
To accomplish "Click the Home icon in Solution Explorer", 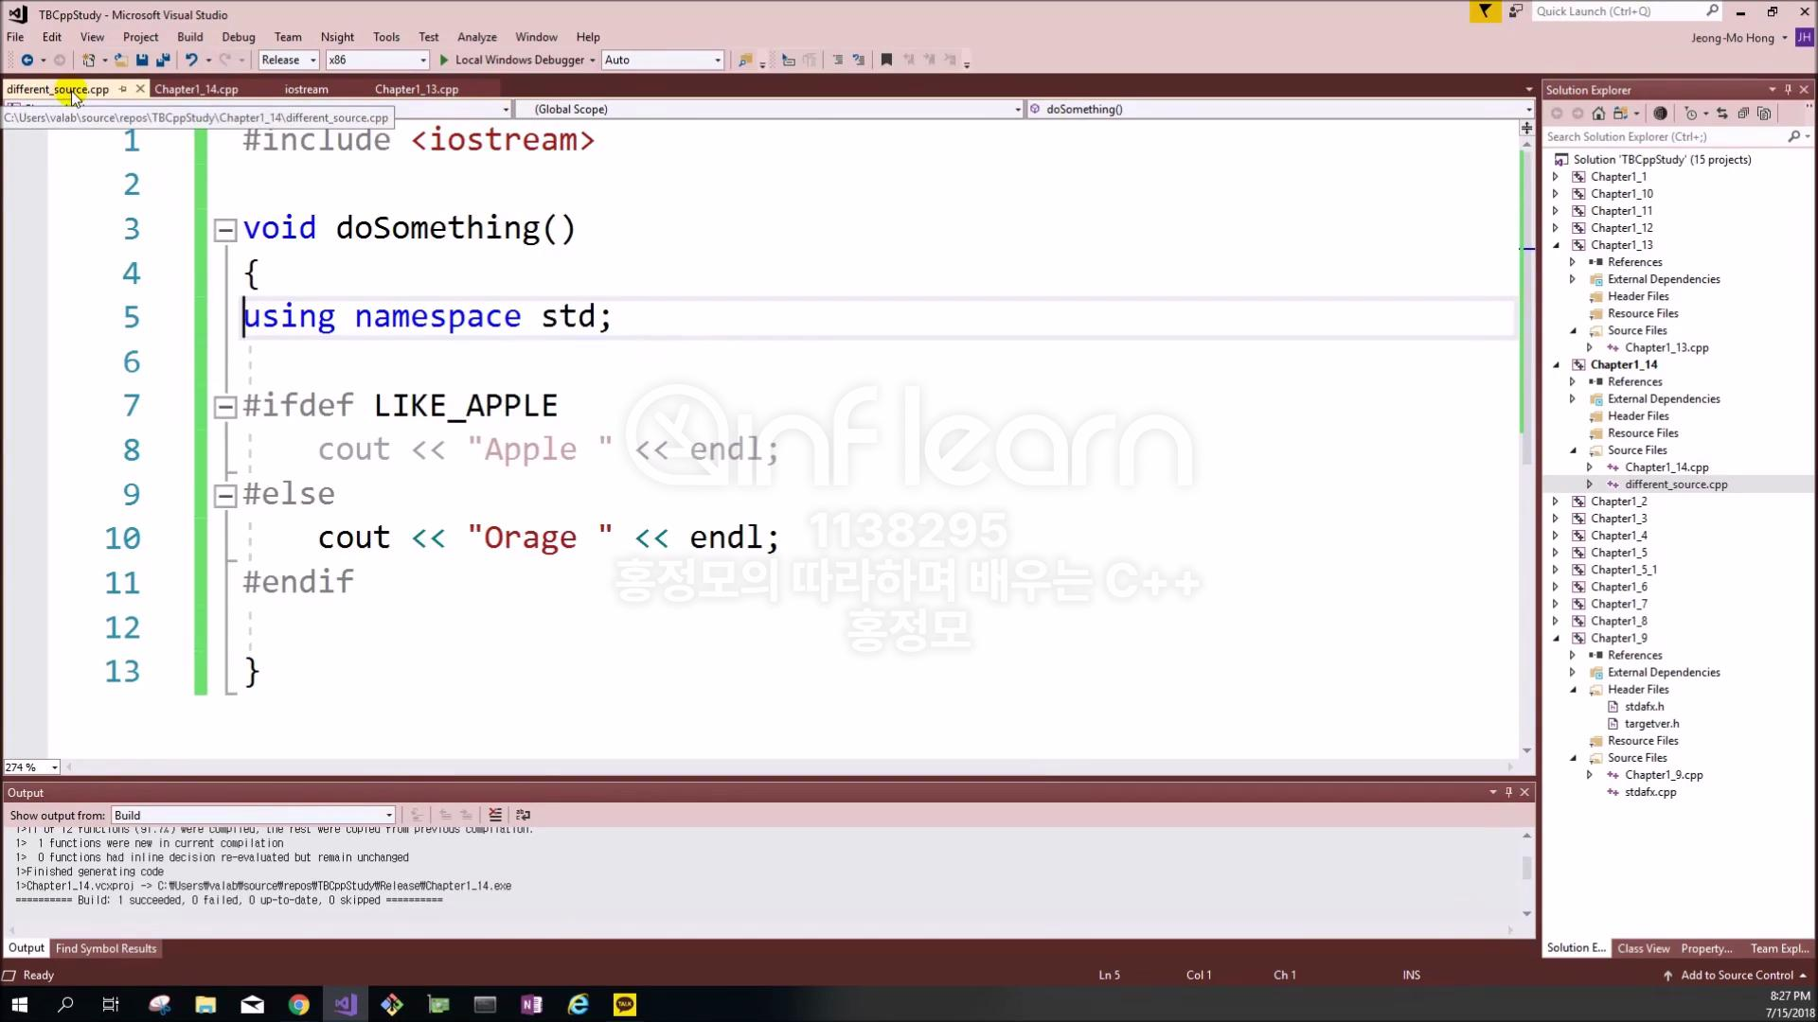I will pos(1598,114).
